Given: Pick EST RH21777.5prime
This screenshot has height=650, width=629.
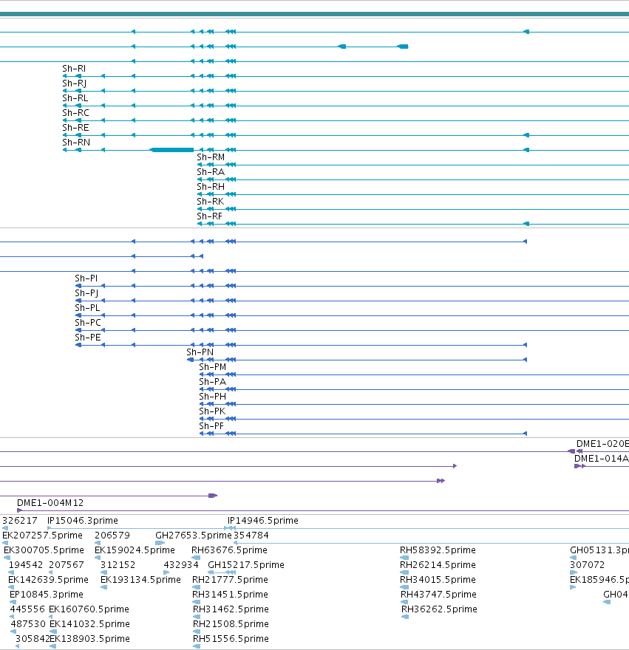Looking at the screenshot, I should tap(230, 580).
